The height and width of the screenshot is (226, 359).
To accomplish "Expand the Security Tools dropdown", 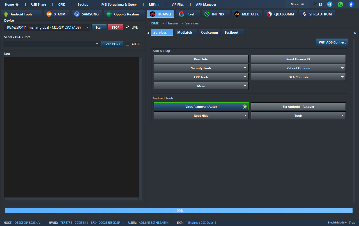I will pyautogui.click(x=245, y=68).
